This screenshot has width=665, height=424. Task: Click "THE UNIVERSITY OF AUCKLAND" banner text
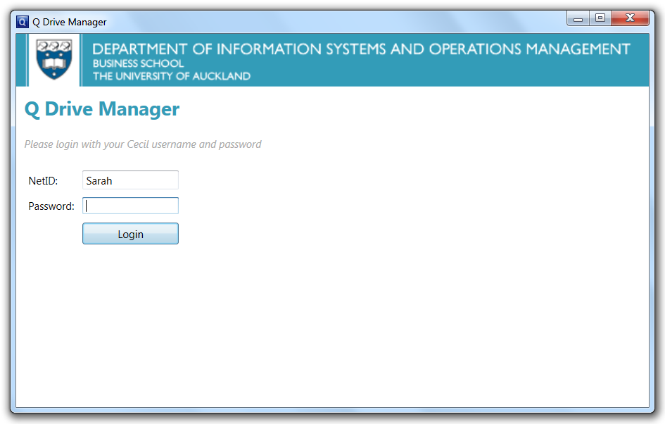pos(172,76)
